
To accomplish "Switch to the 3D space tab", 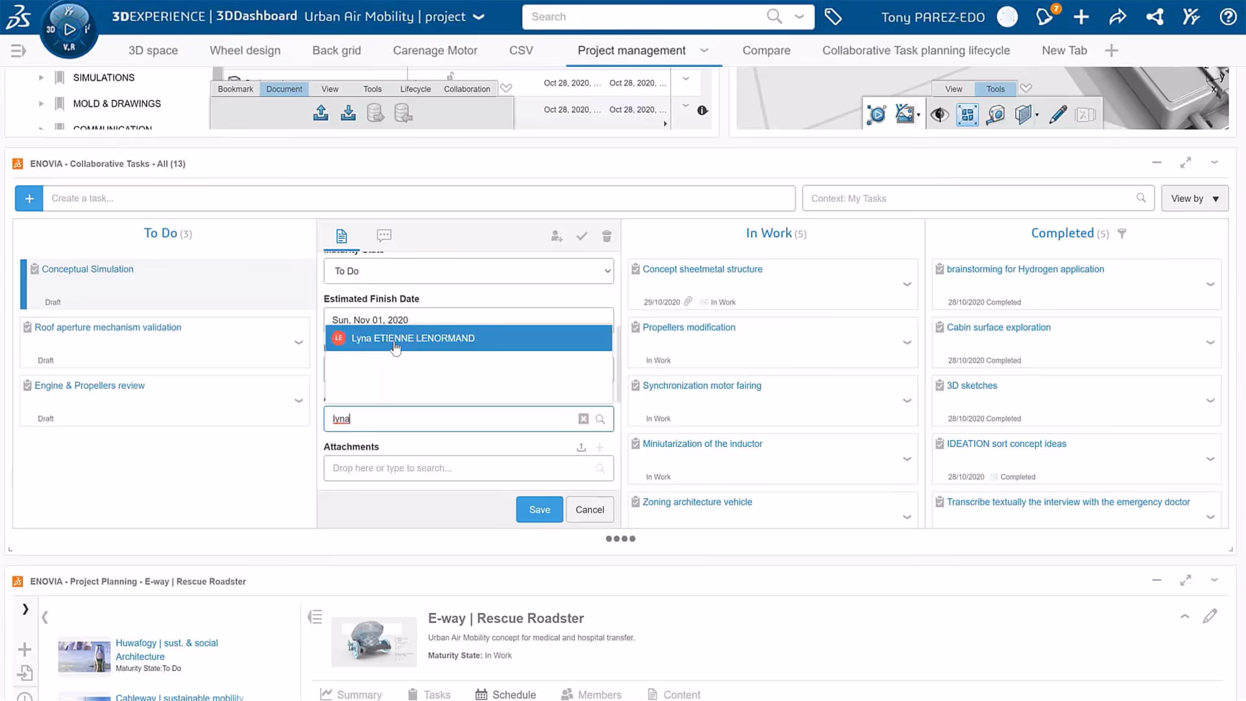I will click(153, 51).
